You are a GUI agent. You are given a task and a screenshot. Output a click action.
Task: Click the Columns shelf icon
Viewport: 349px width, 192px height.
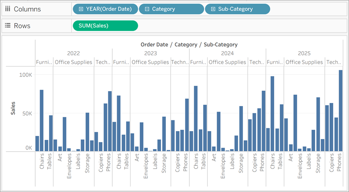pyautogui.click(x=7, y=9)
